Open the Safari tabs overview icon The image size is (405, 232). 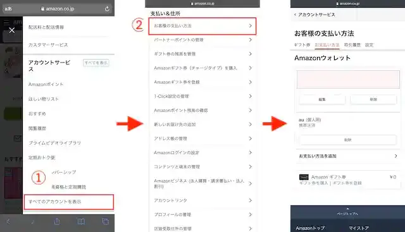(x=105, y=221)
